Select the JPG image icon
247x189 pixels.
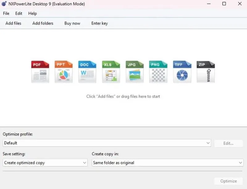(x=135, y=72)
